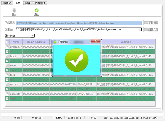Select the tee1 name cell
The image size is (165, 121).
tap(16, 75)
